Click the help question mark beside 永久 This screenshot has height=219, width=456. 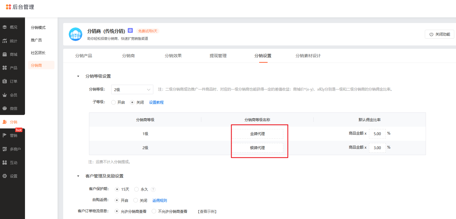[x=153, y=190]
